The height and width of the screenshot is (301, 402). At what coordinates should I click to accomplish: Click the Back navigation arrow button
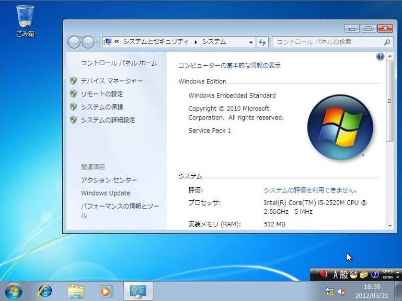pos(74,42)
